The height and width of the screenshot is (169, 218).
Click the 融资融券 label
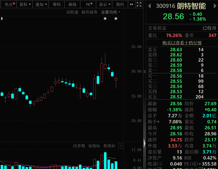pos(89,12)
